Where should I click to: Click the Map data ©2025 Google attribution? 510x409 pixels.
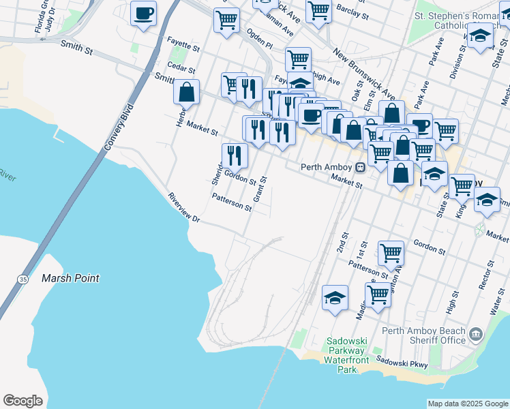[468, 404]
